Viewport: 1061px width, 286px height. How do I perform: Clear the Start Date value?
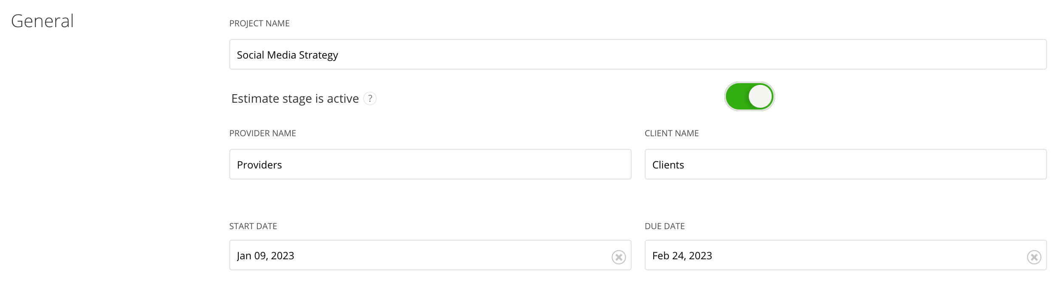point(618,257)
